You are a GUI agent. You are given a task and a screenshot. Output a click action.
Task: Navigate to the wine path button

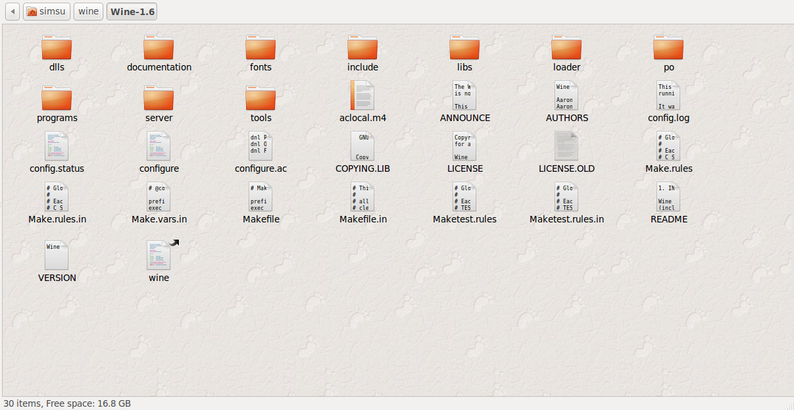pyautogui.click(x=88, y=12)
